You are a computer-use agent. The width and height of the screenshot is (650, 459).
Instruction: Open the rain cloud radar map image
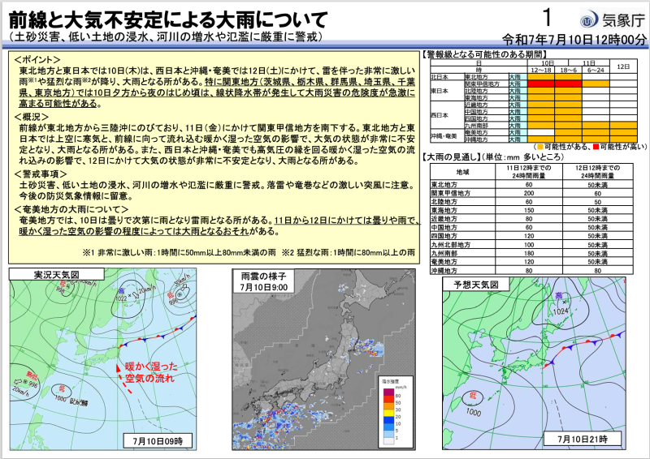323,359
